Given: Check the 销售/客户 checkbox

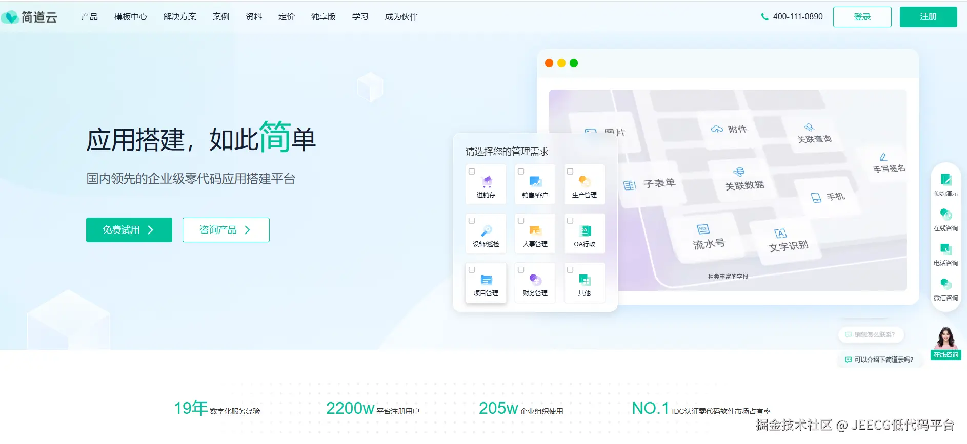Looking at the screenshot, I should pyautogui.click(x=521, y=172).
